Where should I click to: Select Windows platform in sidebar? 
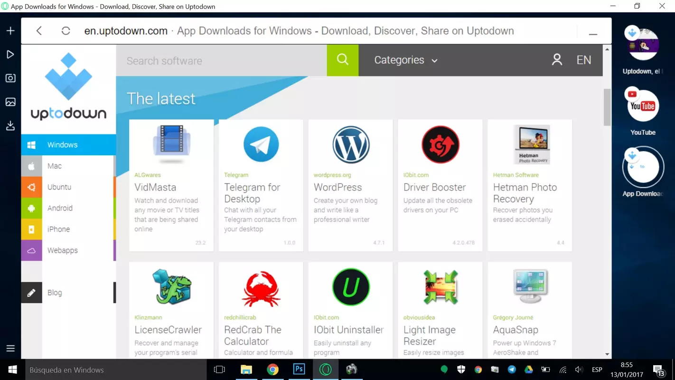(x=68, y=145)
